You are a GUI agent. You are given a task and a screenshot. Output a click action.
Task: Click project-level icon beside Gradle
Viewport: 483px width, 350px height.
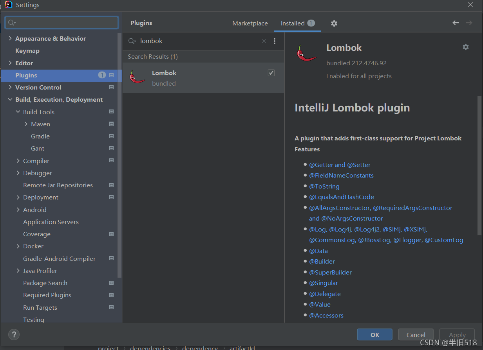[x=111, y=136]
